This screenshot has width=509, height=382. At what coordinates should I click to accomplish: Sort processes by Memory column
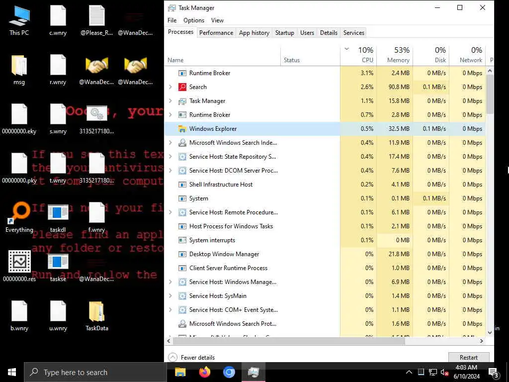point(395,55)
